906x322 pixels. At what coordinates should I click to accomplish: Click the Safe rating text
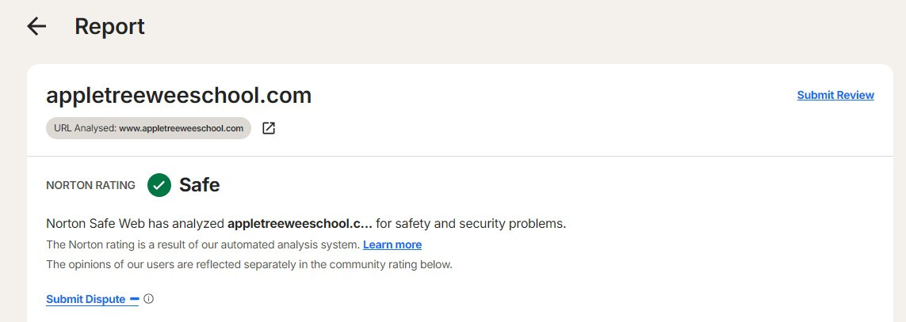click(x=200, y=185)
